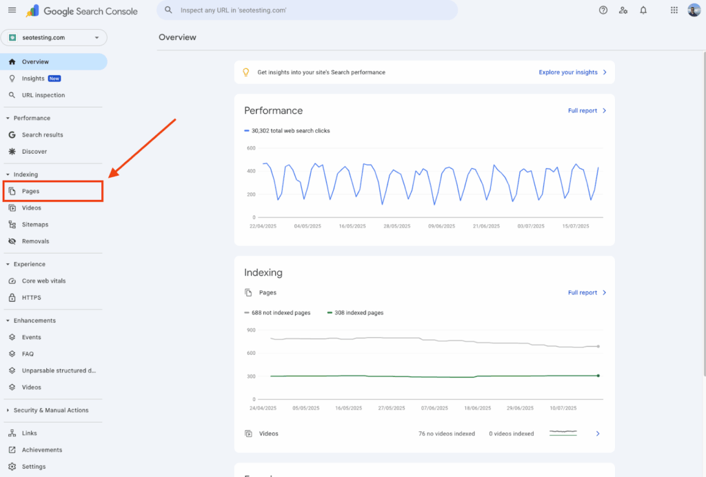706x477 pixels.
Task: Click the videos sparkline thumbnail
Action: tap(563, 433)
